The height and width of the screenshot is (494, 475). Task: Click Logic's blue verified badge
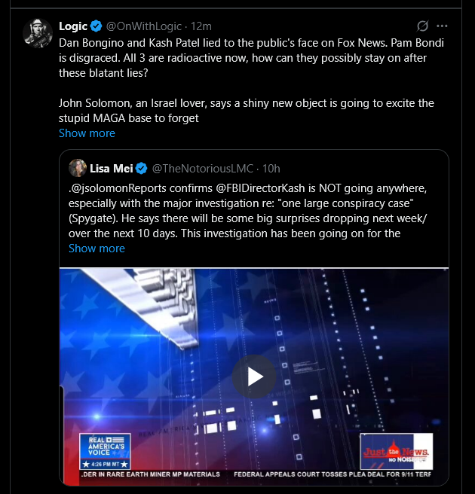pyautogui.click(x=96, y=26)
